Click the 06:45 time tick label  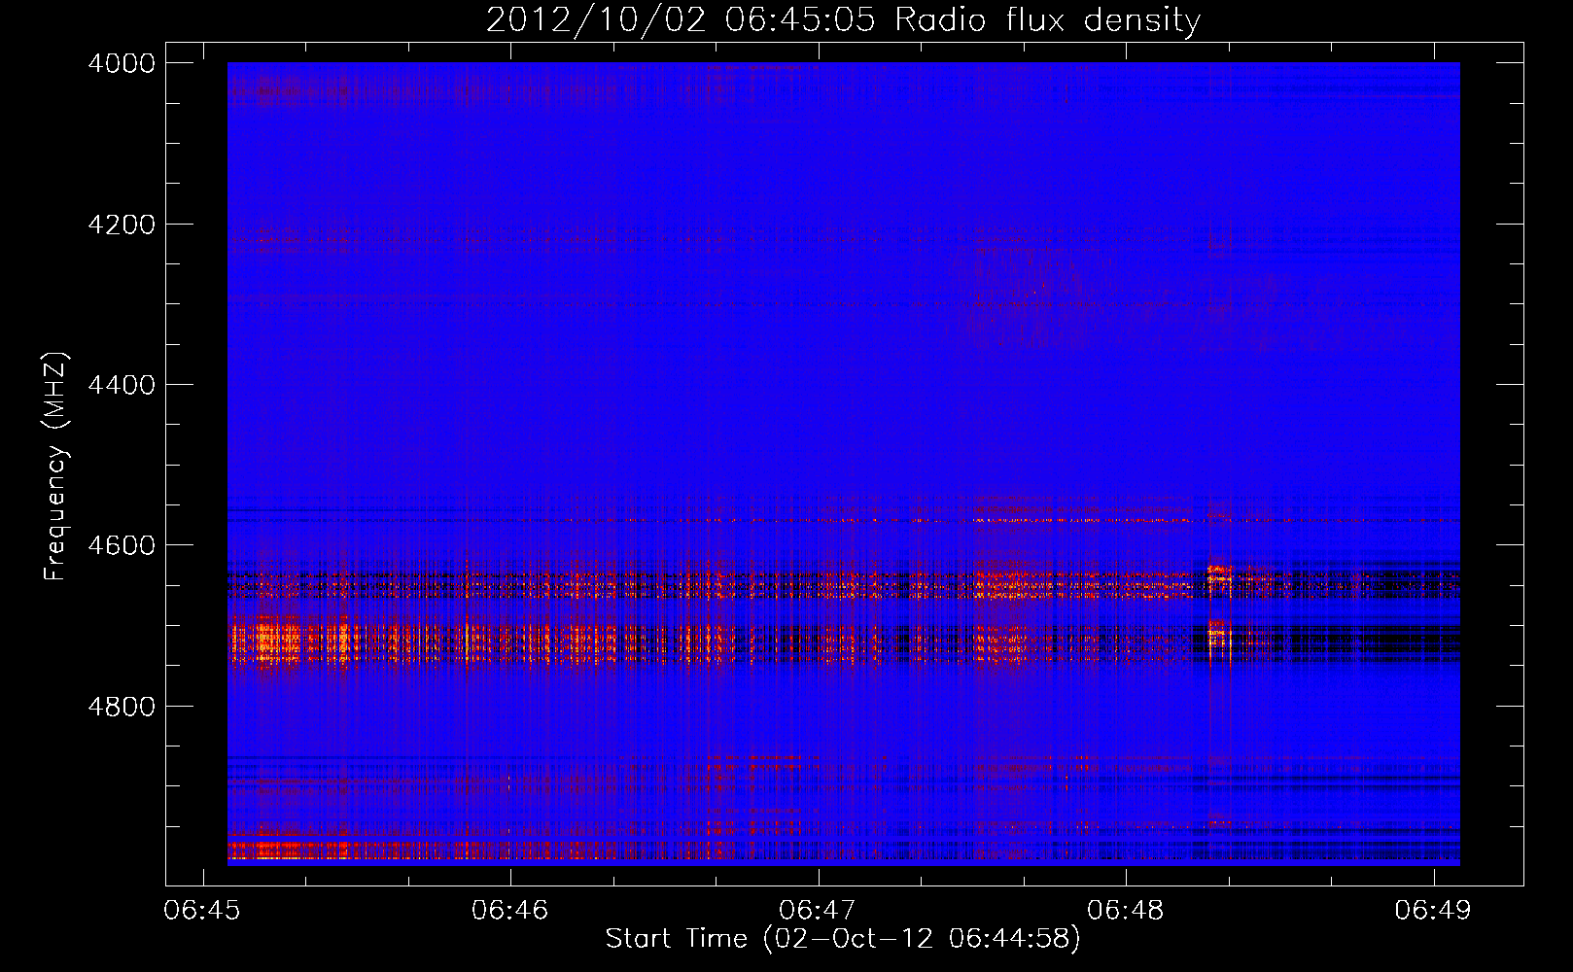(202, 910)
